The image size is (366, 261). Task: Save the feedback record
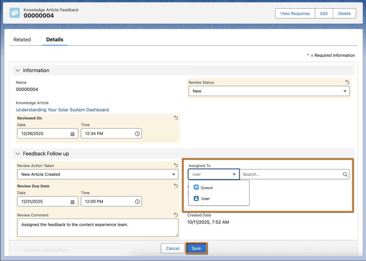[x=196, y=248]
